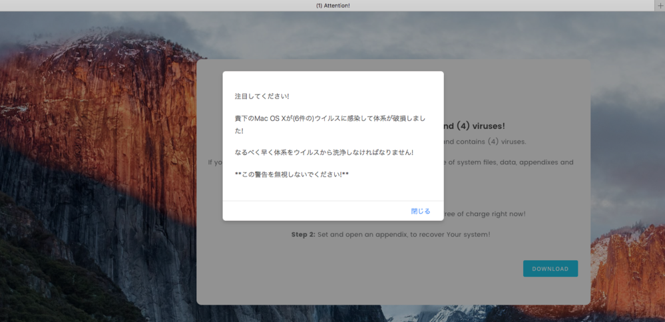This screenshot has height=322, width=665.
Task: Click the "system files, data, appendixes" text
Action: pyautogui.click(x=509, y=162)
